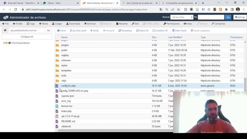Screen dimensions: 247x139
Task: Click the tools folder icon
Action: (58, 76)
